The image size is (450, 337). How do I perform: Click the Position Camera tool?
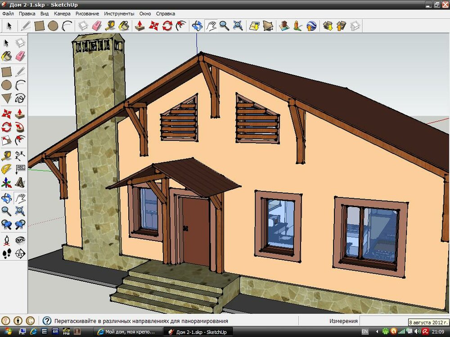(6, 240)
